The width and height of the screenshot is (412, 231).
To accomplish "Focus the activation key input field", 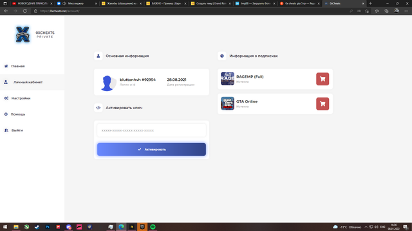I will click(152, 130).
